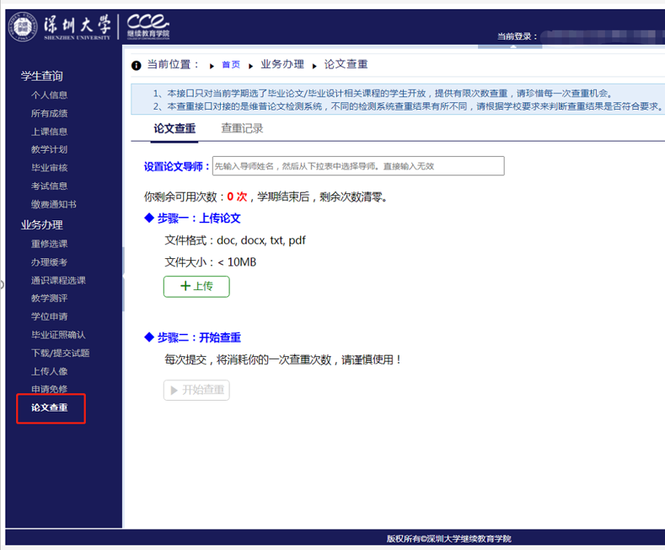Open 个人信息 in the sidebar

click(x=49, y=95)
